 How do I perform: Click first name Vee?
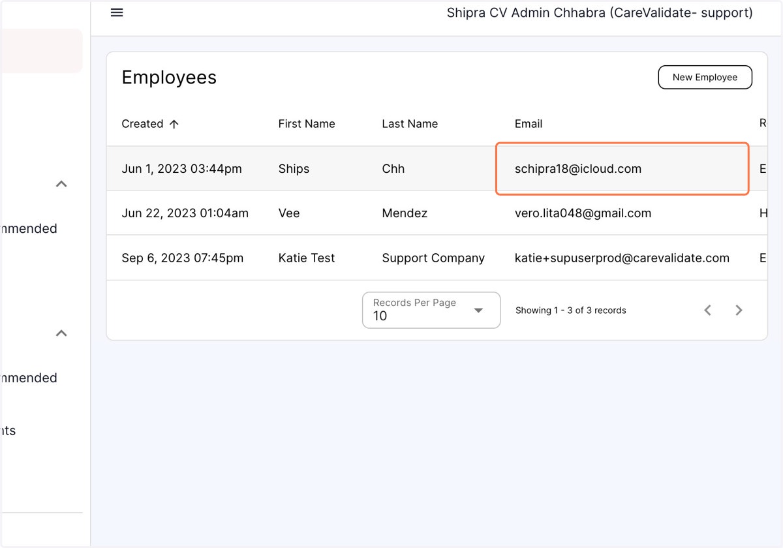click(289, 213)
